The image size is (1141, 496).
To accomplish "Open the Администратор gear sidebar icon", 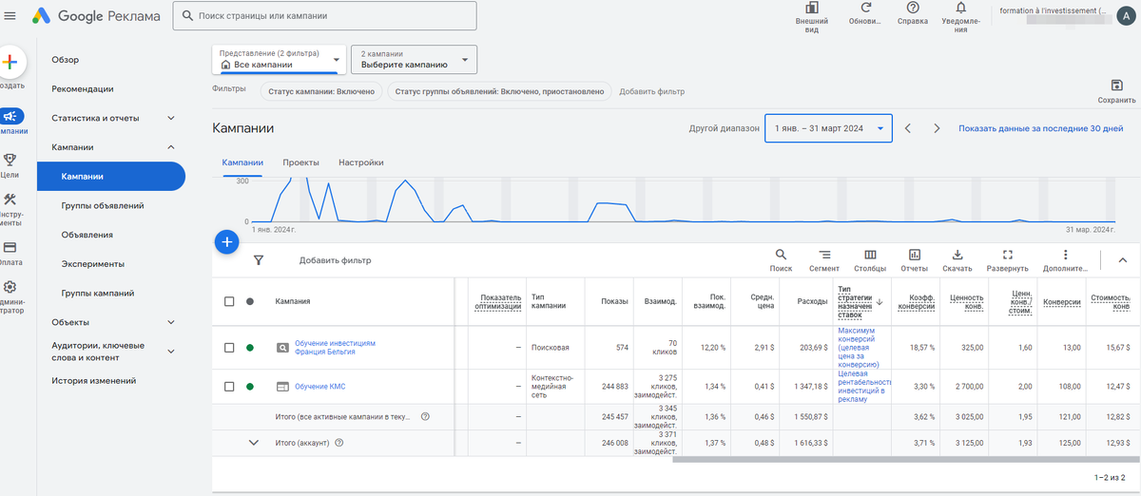I will coord(10,286).
